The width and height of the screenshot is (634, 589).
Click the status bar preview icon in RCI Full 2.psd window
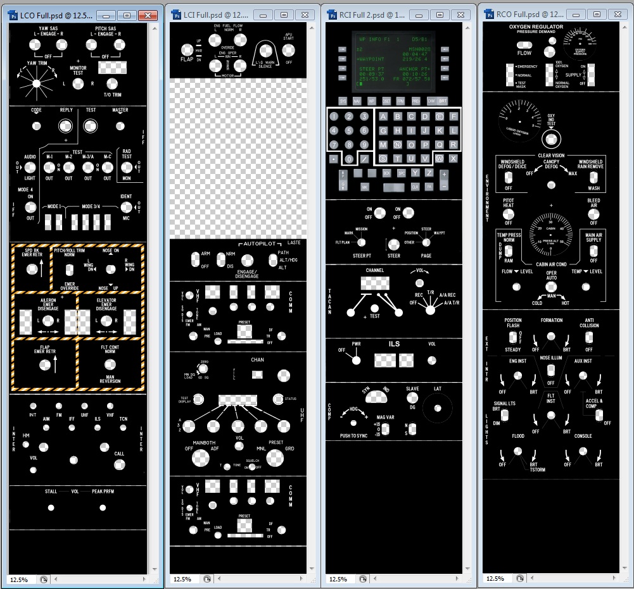click(363, 579)
